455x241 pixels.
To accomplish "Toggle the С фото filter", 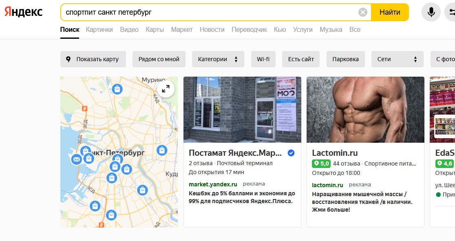I will click(x=443, y=59).
